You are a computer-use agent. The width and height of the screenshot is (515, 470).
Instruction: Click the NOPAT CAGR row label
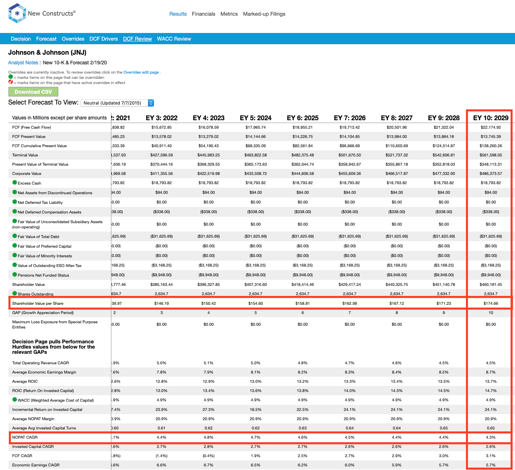tap(25, 437)
